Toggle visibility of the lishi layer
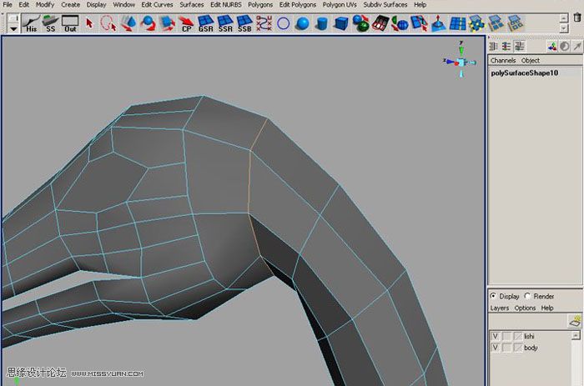 (x=496, y=336)
